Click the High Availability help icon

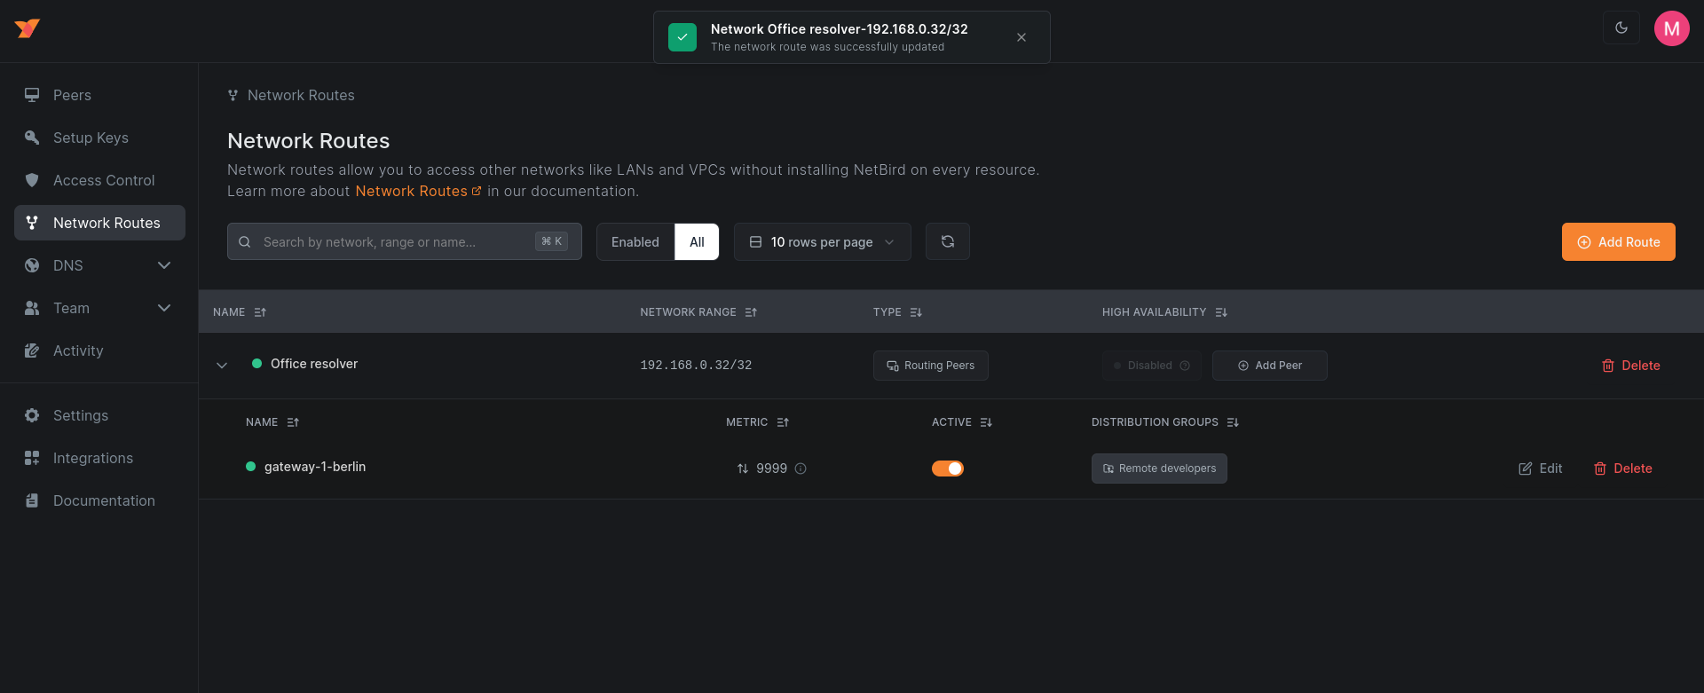[x=1185, y=366]
